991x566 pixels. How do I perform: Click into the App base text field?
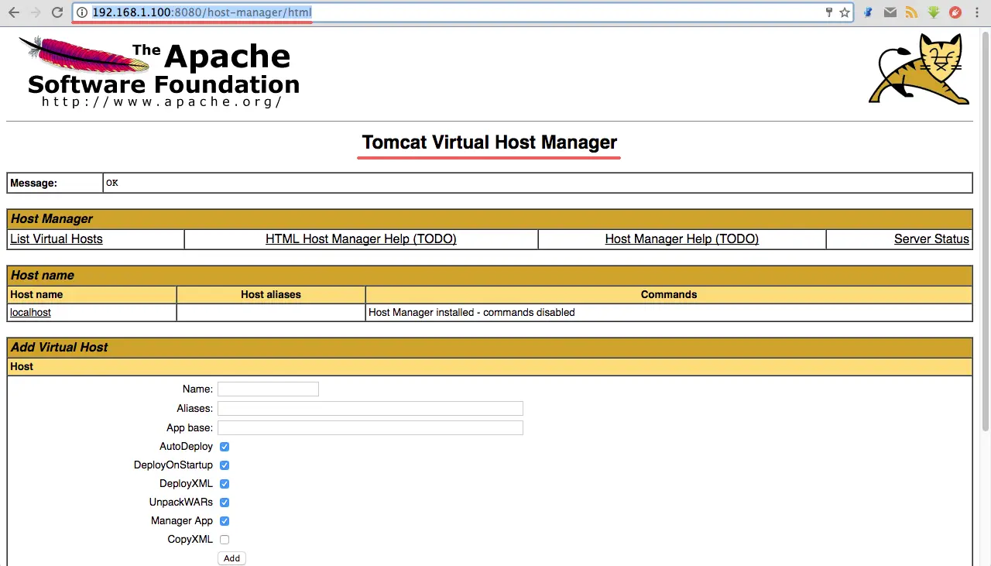pyautogui.click(x=370, y=427)
